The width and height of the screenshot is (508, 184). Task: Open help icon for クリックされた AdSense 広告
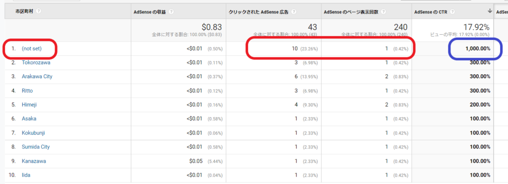click(294, 12)
